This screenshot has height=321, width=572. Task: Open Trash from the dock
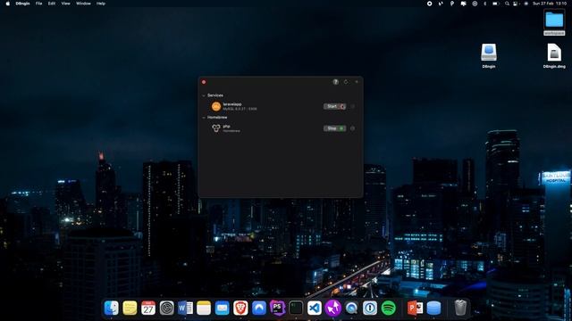click(460, 309)
